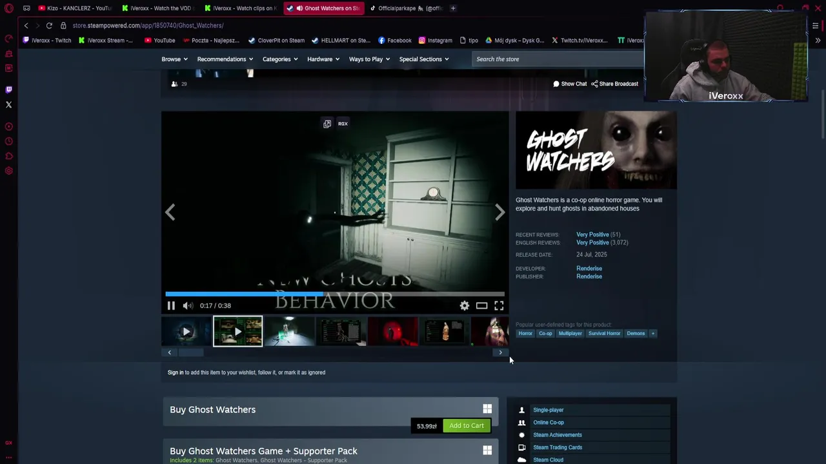This screenshot has width=826, height=464.
Task: Expand the Recommendations menu
Action: click(225, 59)
